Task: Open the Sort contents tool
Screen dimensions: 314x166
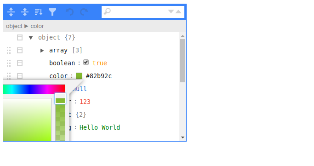Action: [x=39, y=12]
